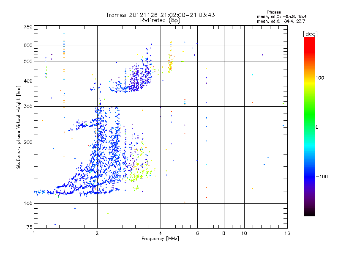Click the y-axis tick label '75'

29,227
